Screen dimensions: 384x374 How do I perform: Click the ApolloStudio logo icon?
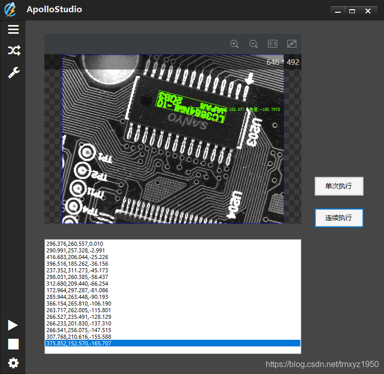tap(10, 10)
